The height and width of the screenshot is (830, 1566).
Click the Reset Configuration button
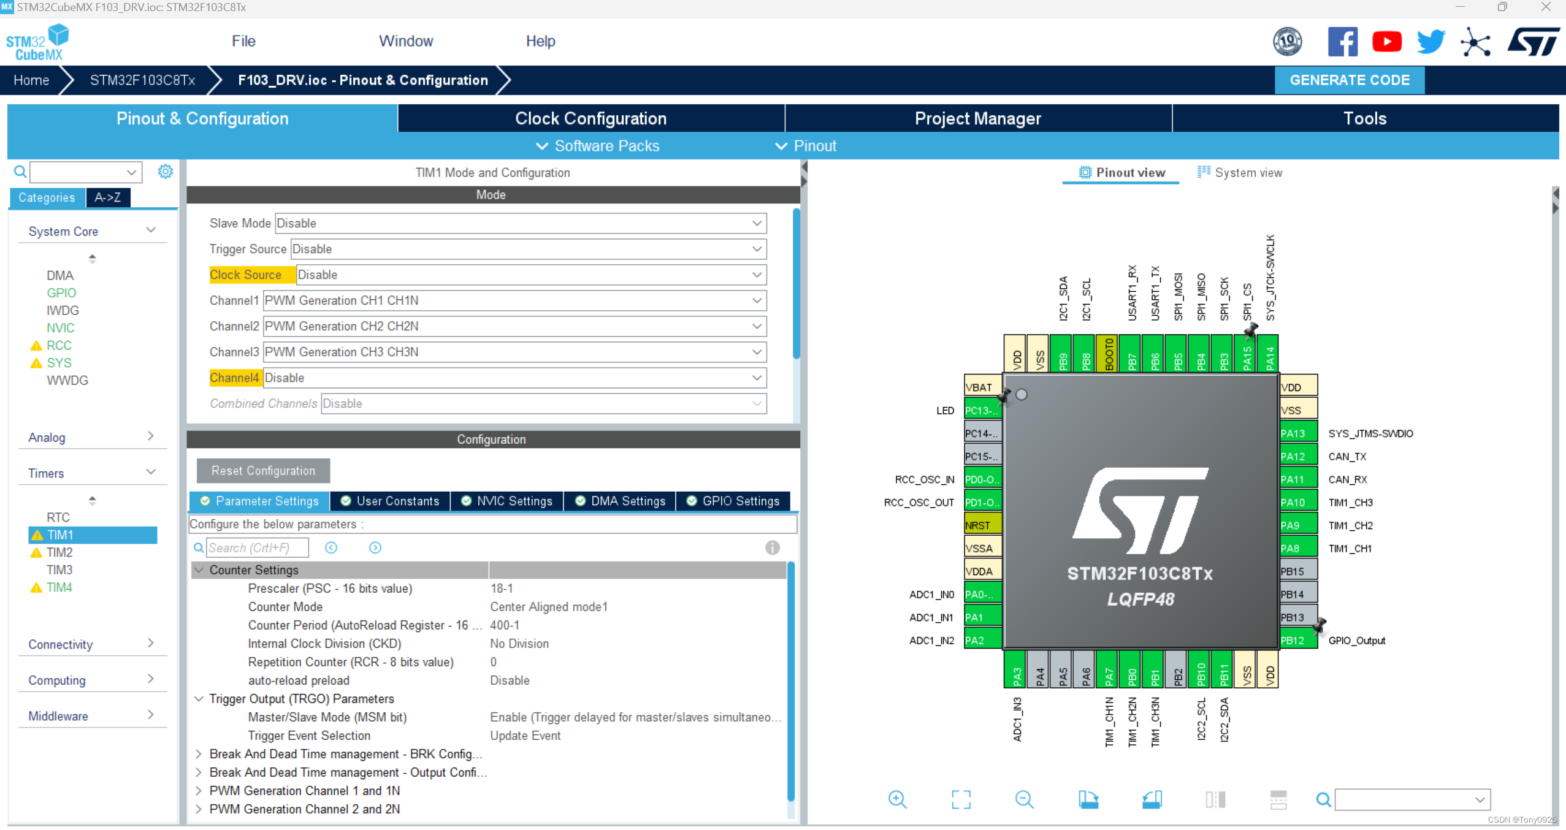coord(262,470)
